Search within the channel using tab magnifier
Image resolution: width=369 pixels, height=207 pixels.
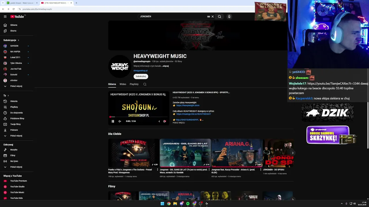click(x=145, y=84)
